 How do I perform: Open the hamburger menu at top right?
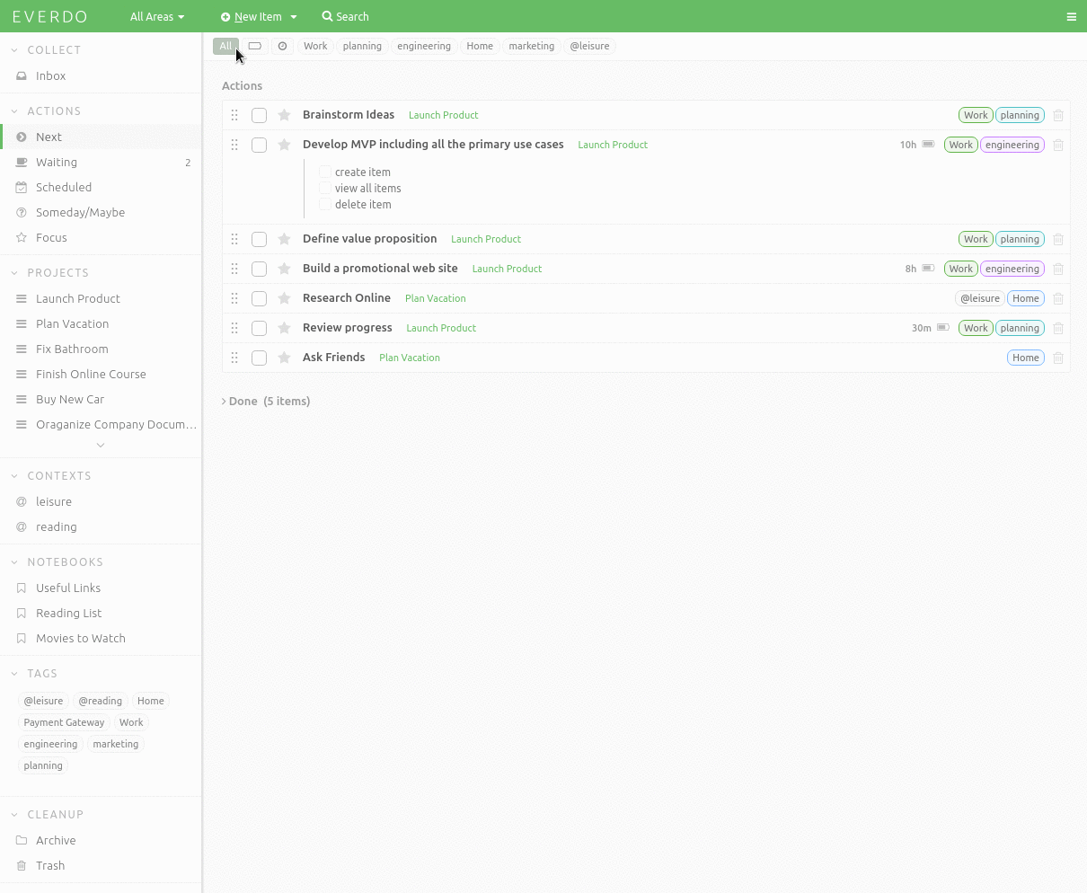click(1072, 16)
